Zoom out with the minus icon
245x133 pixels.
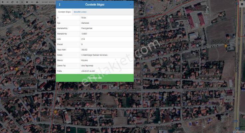tap(7, 2)
